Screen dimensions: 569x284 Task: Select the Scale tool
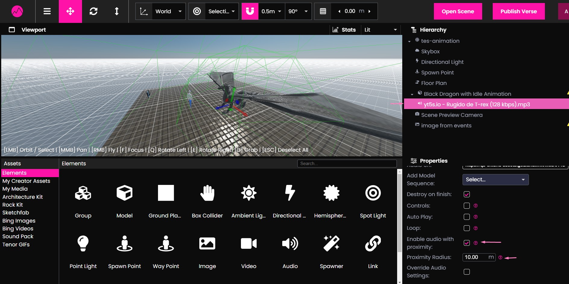(x=117, y=11)
